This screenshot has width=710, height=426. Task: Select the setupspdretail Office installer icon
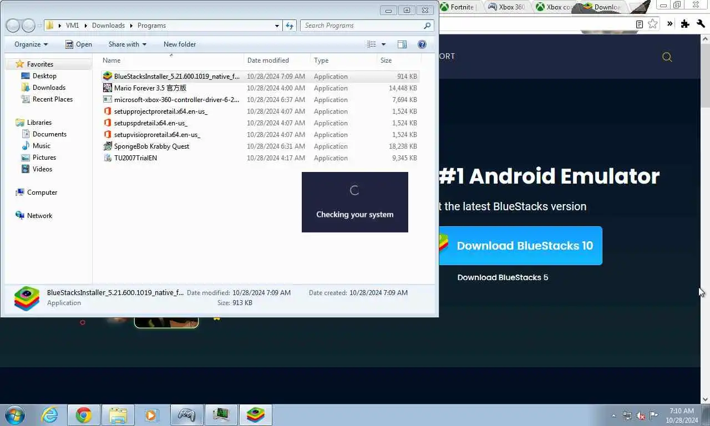tap(108, 123)
